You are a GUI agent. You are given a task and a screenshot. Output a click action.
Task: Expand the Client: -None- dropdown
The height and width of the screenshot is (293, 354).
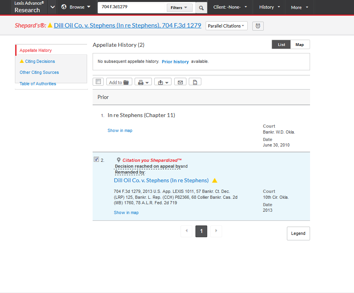click(230, 7)
